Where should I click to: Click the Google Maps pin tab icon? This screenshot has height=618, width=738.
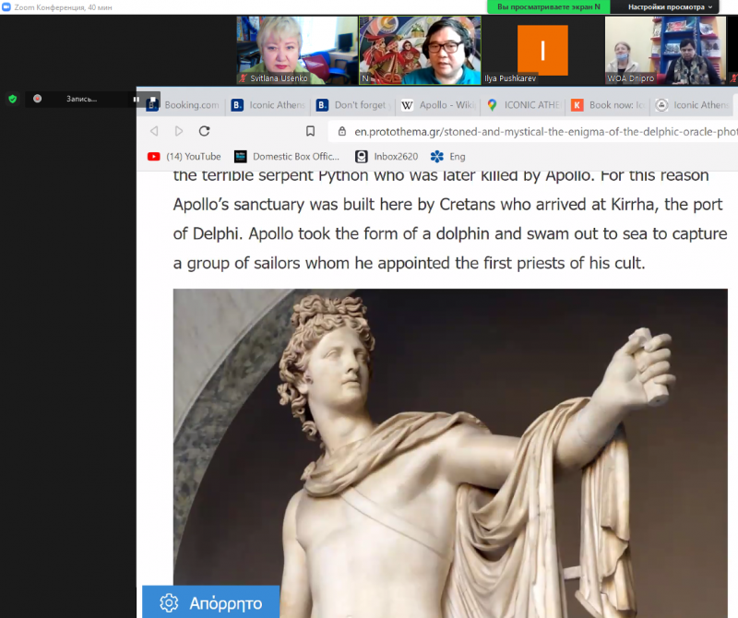point(493,105)
